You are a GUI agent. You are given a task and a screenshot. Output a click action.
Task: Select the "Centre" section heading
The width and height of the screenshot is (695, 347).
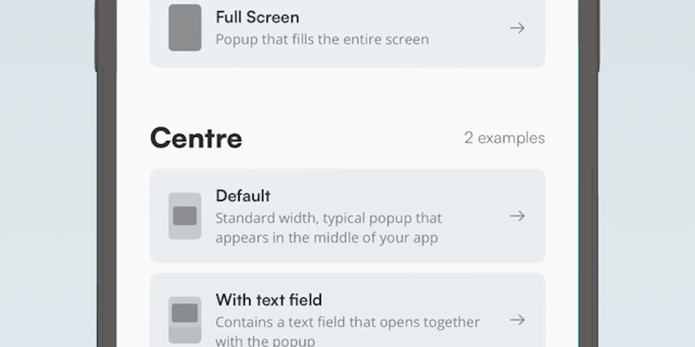tap(196, 138)
